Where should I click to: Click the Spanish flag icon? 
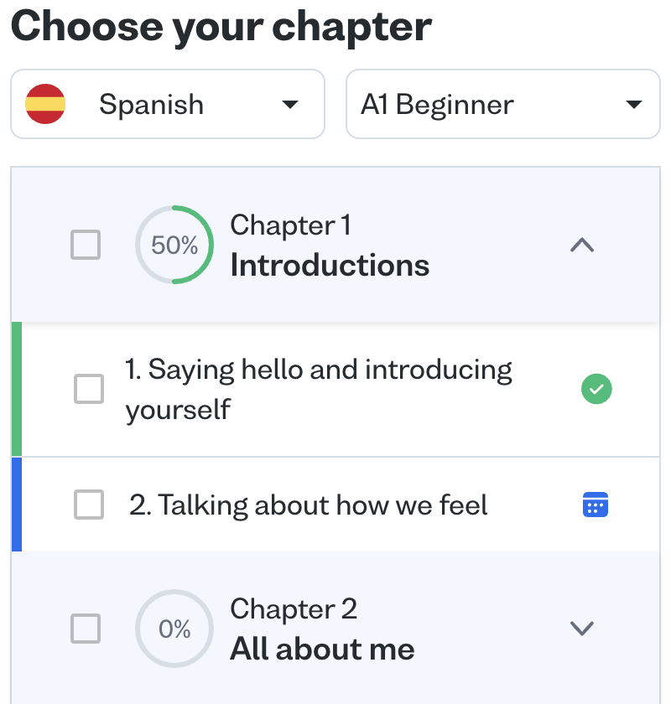(x=45, y=104)
